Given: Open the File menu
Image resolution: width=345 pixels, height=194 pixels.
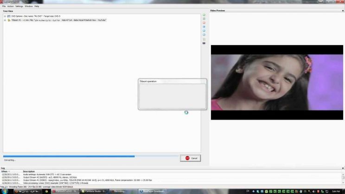Looking at the screenshot, I should pos(4,6).
